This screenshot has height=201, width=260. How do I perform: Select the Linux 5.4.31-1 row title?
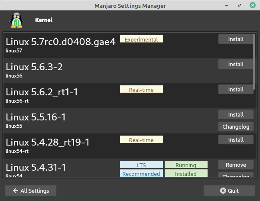(x=36, y=167)
